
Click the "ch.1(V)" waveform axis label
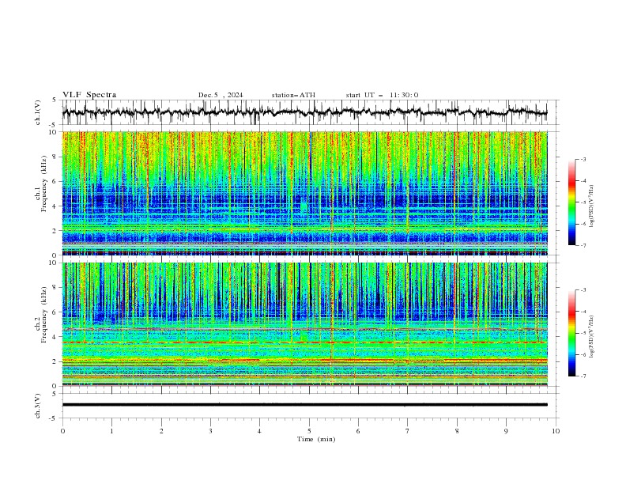pos(38,112)
